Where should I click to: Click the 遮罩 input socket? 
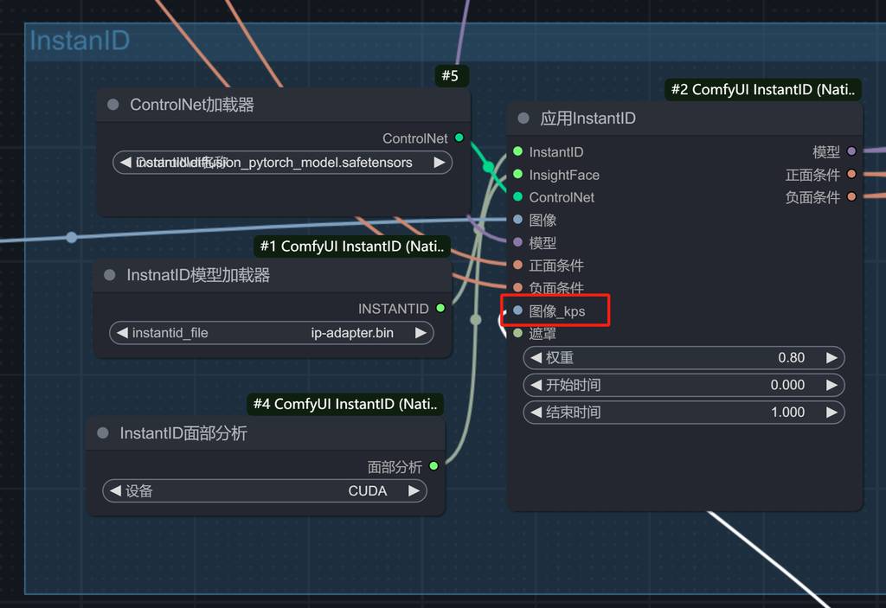pyautogui.click(x=517, y=334)
